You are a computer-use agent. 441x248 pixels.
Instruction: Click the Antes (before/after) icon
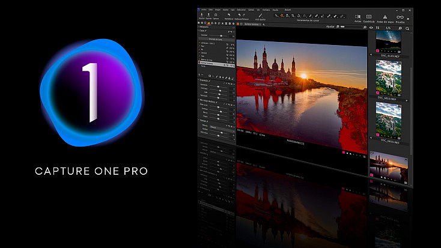[x=357, y=17]
